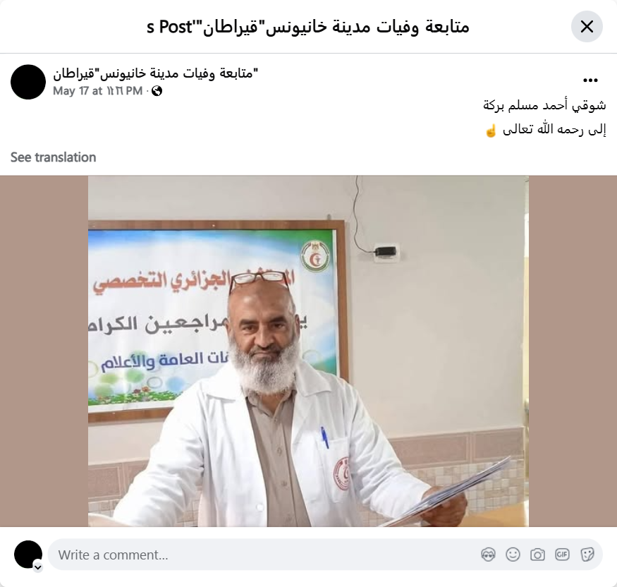The width and height of the screenshot is (617, 587).
Task: Click the pointing-up hand emoji in the post
Action: pyautogui.click(x=491, y=131)
